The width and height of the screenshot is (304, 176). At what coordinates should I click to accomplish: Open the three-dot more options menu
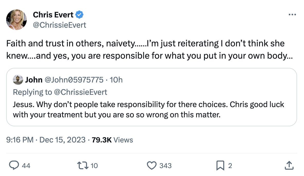point(292,15)
